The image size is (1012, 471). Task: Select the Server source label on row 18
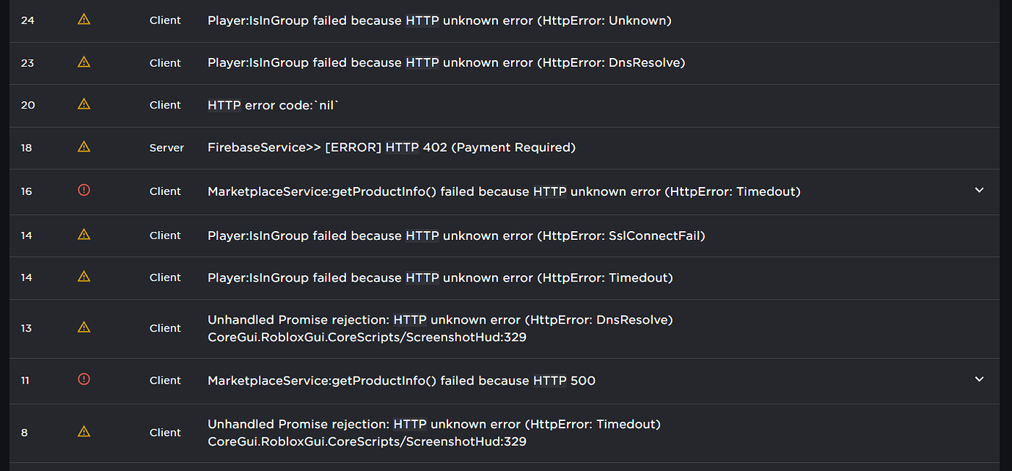click(x=166, y=147)
